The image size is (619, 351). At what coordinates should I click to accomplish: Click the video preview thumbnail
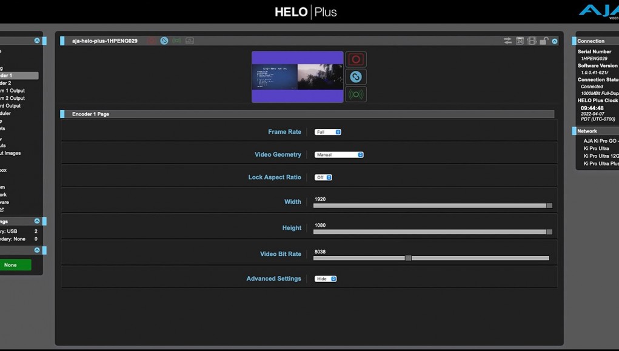point(297,77)
